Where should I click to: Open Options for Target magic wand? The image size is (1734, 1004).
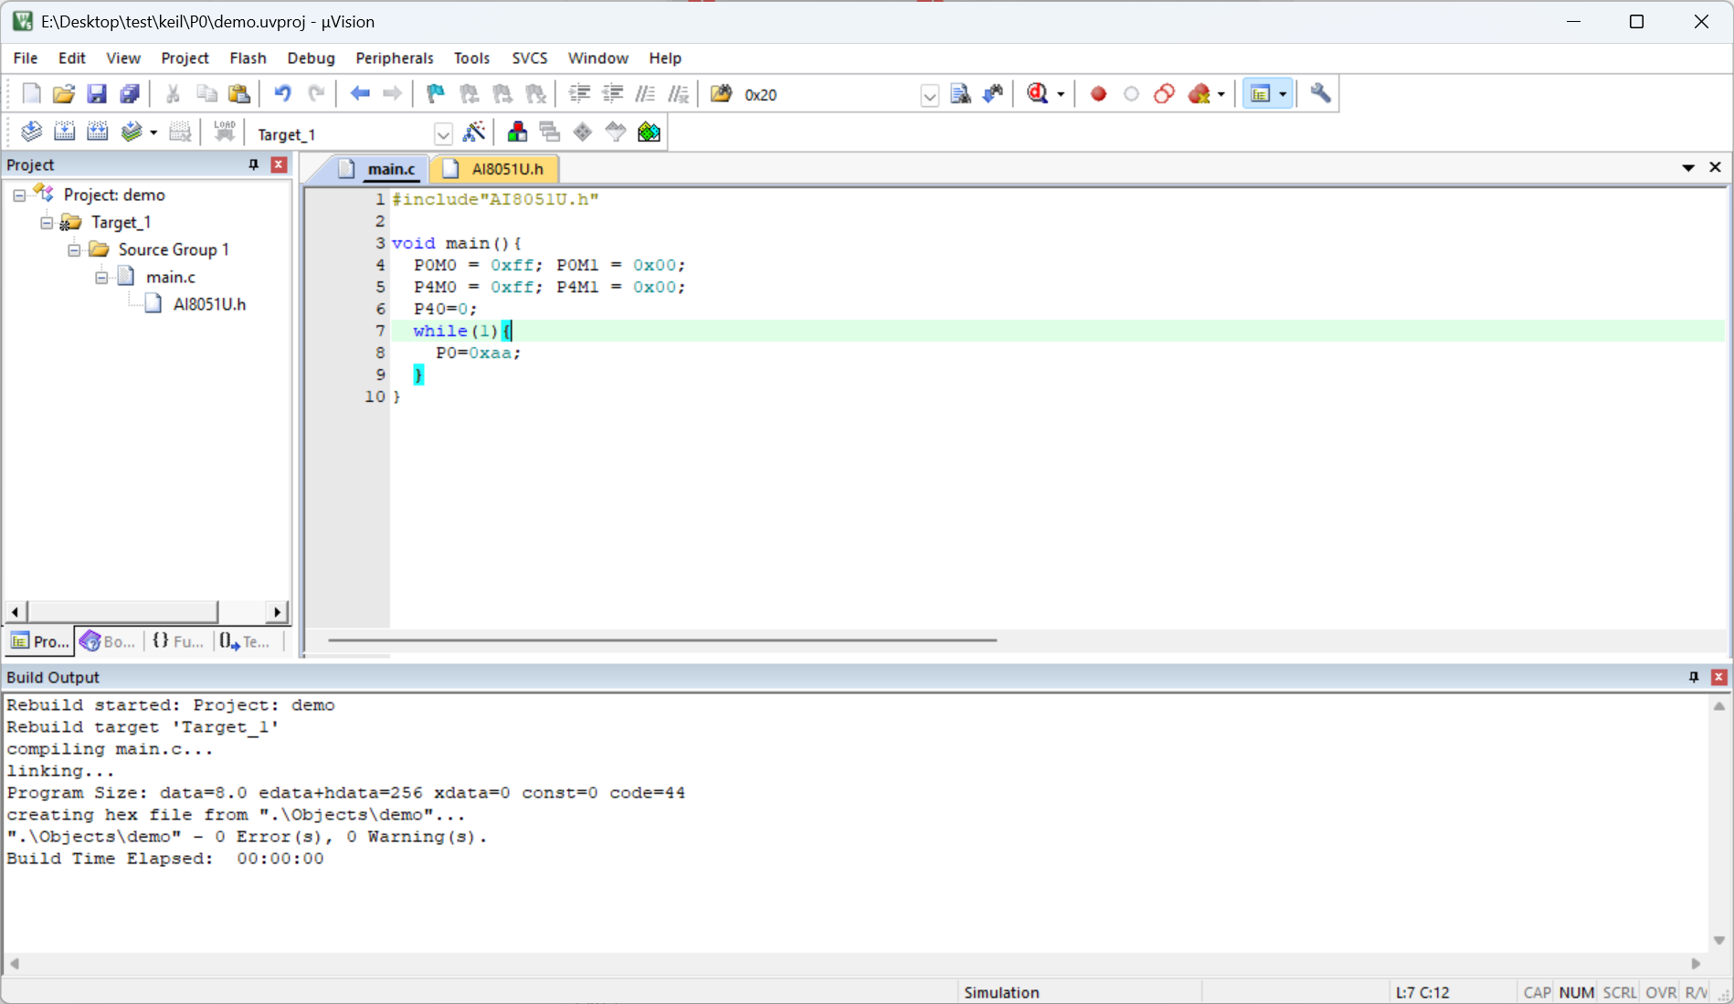point(473,132)
